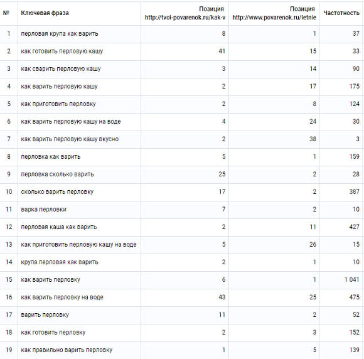This screenshot has height=359, width=364.
Task: Click 'как варить перловую кашу на воде'
Action: (x=71, y=122)
